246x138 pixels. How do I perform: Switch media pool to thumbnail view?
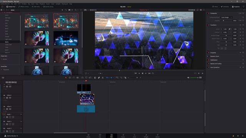[x=69, y=10]
